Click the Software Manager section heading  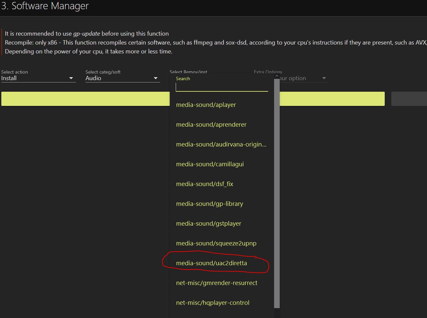45,6
